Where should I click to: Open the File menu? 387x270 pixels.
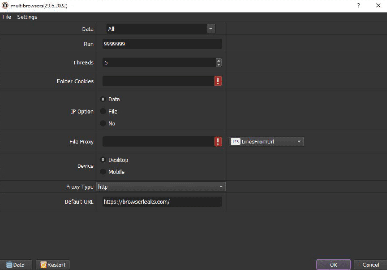click(x=7, y=17)
